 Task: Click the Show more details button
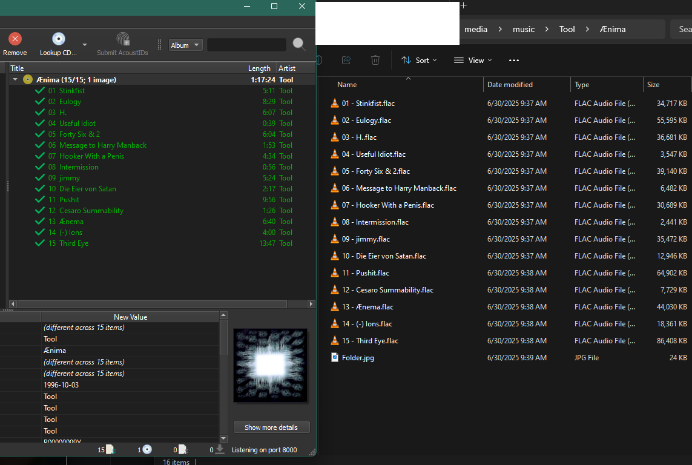[271, 427]
